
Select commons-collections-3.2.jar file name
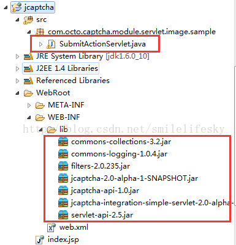pos(121,142)
